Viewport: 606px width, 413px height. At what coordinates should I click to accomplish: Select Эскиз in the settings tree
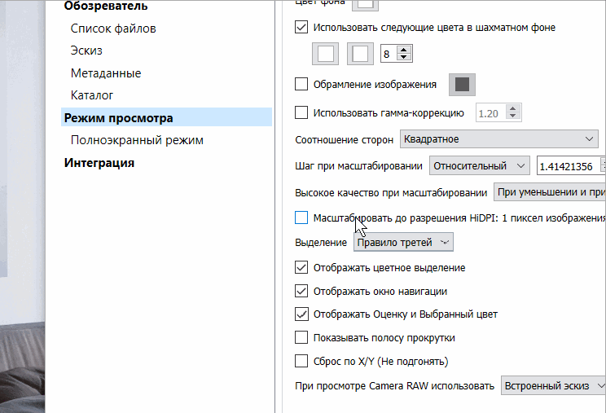(86, 51)
